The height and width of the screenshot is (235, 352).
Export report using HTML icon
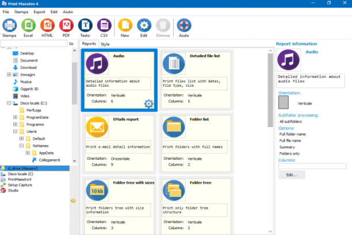(x=47, y=25)
